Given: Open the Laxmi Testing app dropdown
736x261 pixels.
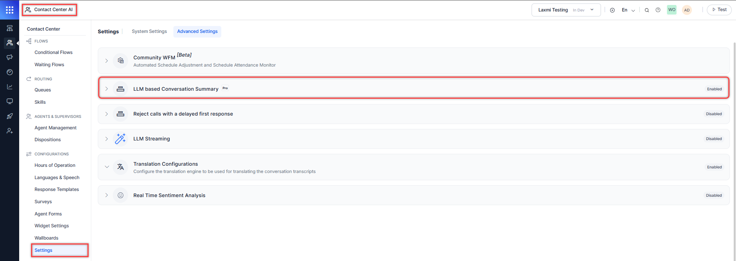Looking at the screenshot, I should [566, 10].
